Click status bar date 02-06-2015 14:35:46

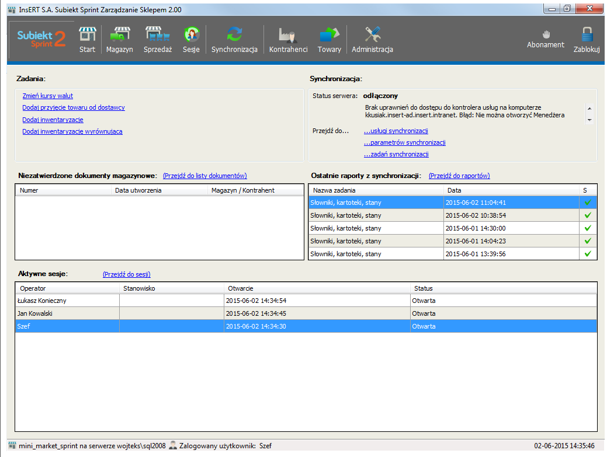tap(564, 445)
